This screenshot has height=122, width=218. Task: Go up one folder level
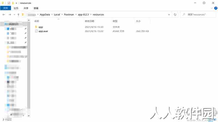pos(18,15)
